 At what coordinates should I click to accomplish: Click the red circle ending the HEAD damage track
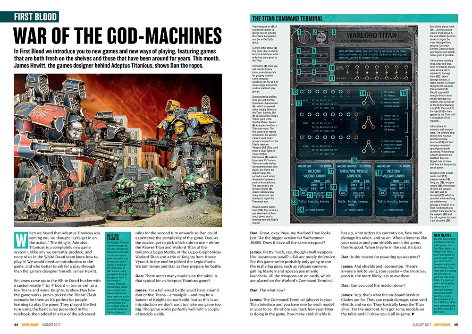348,91
